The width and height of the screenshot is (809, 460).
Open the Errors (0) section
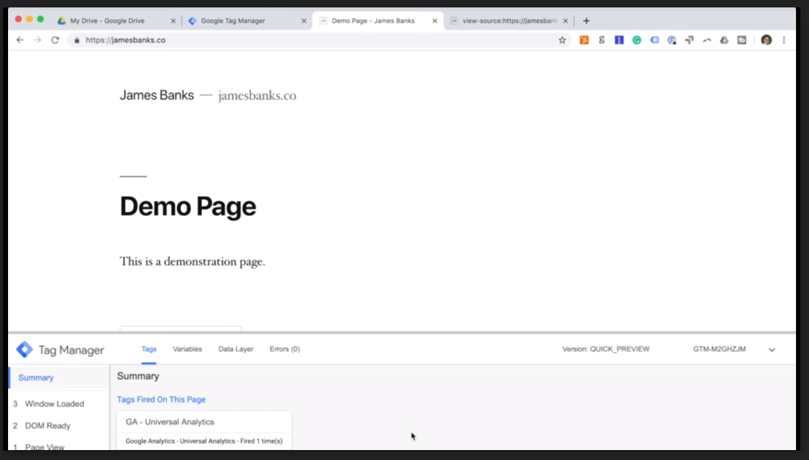(x=284, y=349)
